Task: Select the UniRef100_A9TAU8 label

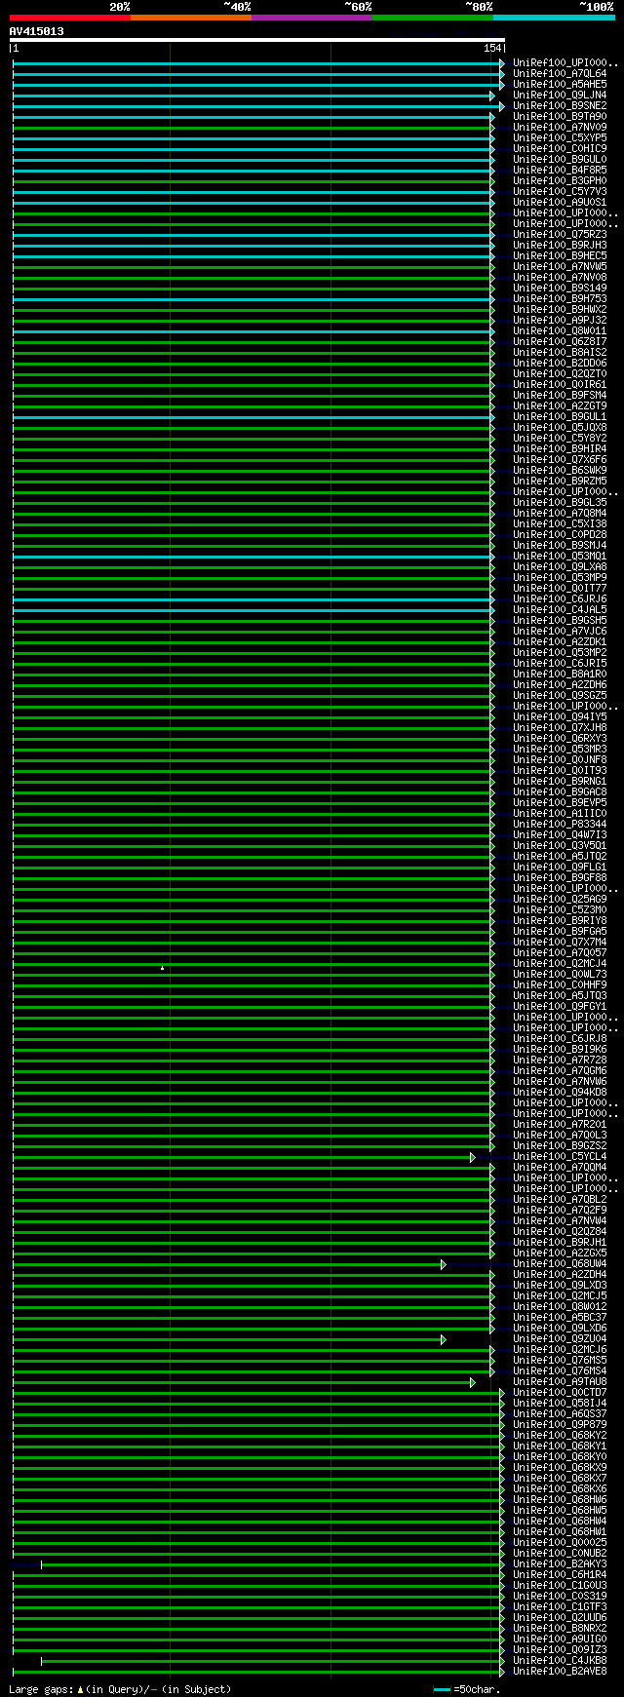Action: (x=560, y=1382)
